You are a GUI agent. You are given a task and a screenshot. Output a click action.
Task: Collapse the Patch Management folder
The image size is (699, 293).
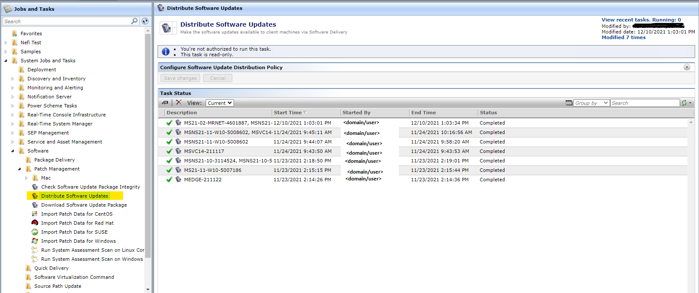point(19,169)
